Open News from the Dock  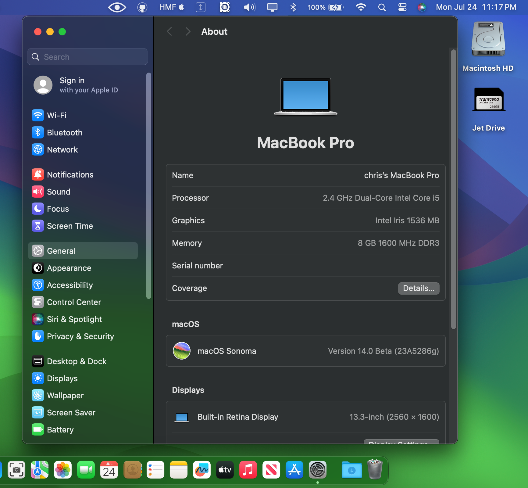click(271, 470)
